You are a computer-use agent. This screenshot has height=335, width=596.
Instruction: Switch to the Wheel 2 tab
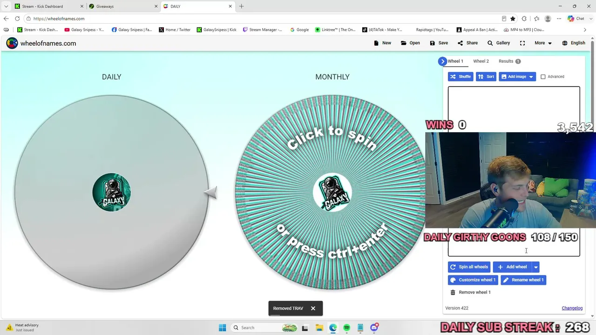pos(481,61)
